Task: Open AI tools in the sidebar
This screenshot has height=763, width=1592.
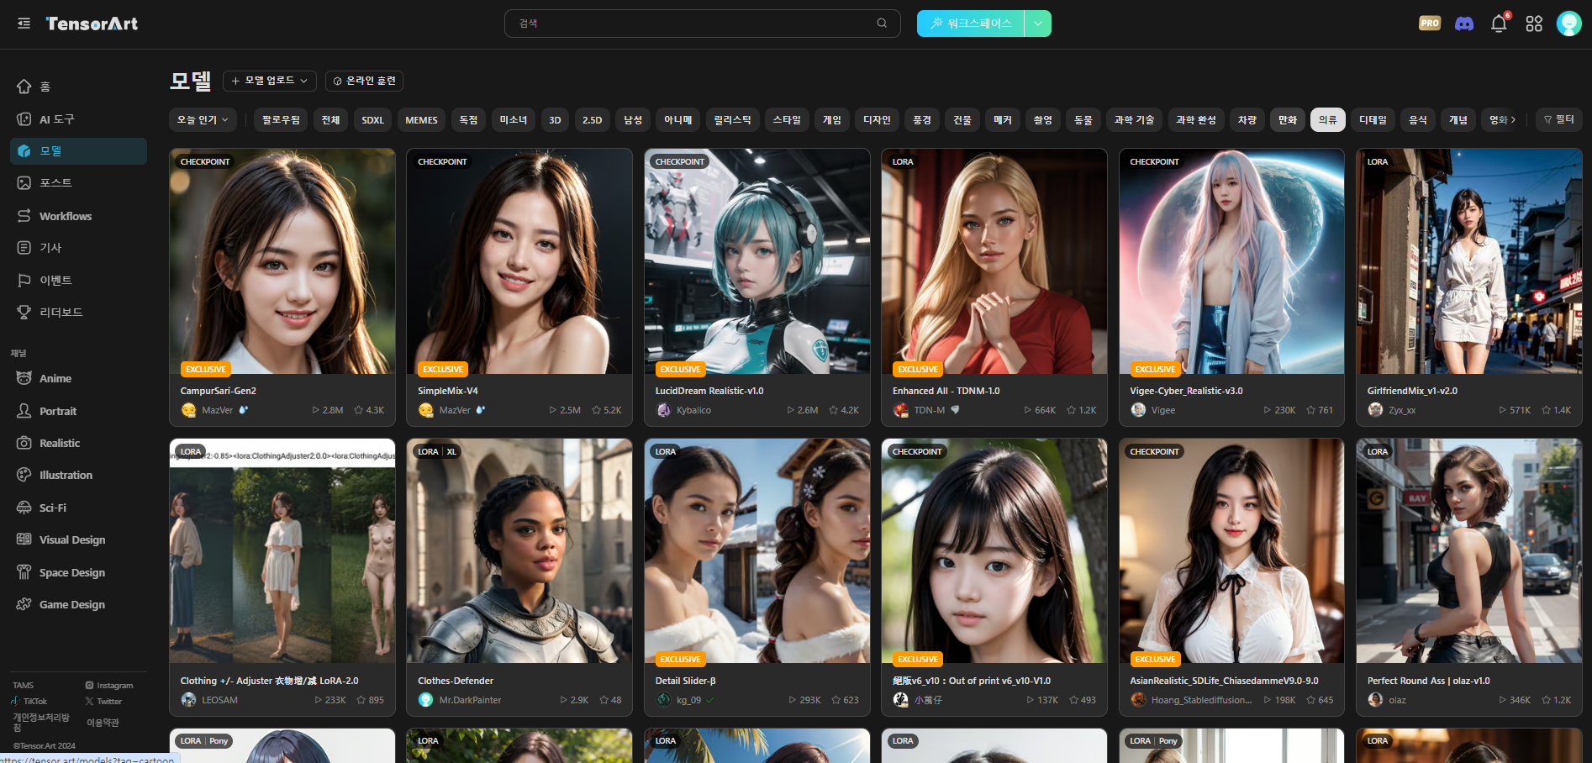Action: click(78, 119)
